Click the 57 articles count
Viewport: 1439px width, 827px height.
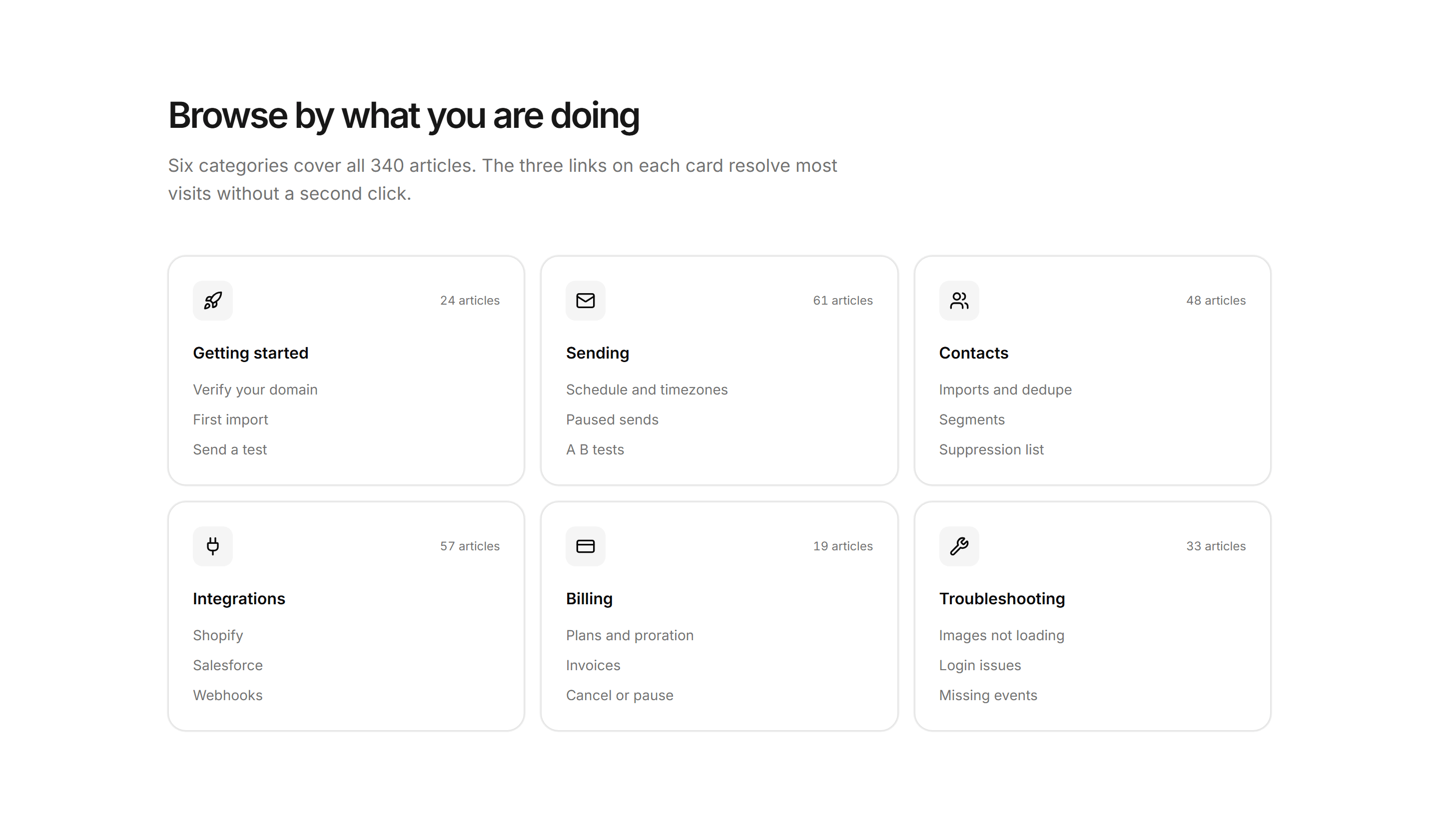[x=470, y=546]
